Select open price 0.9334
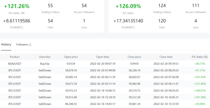 [x=71, y=64]
